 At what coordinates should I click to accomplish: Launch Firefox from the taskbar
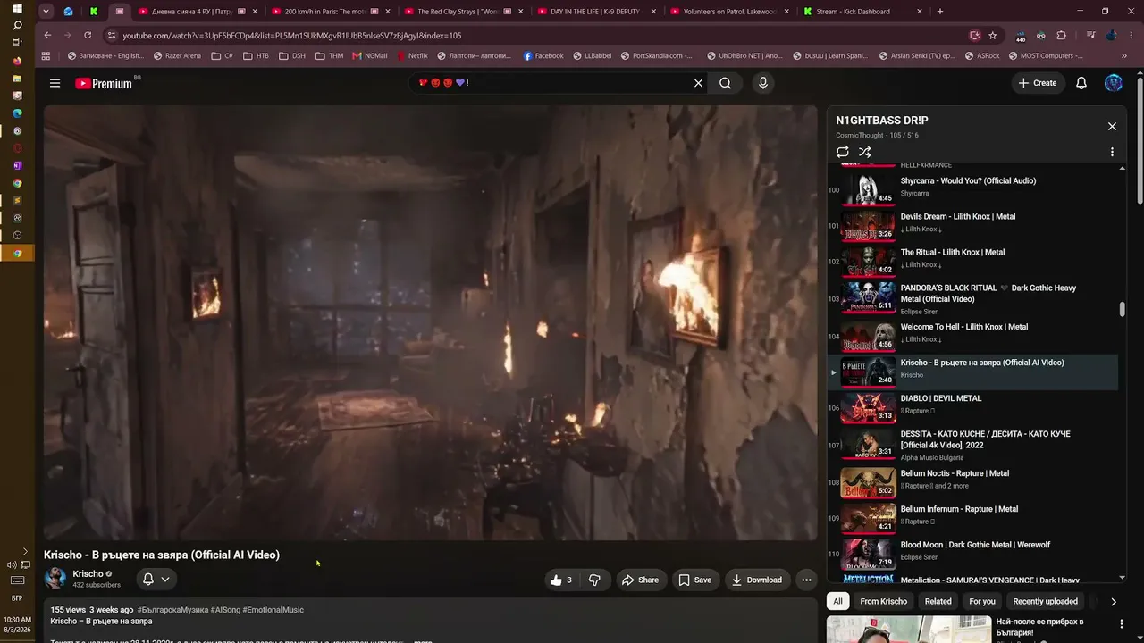click(17, 61)
